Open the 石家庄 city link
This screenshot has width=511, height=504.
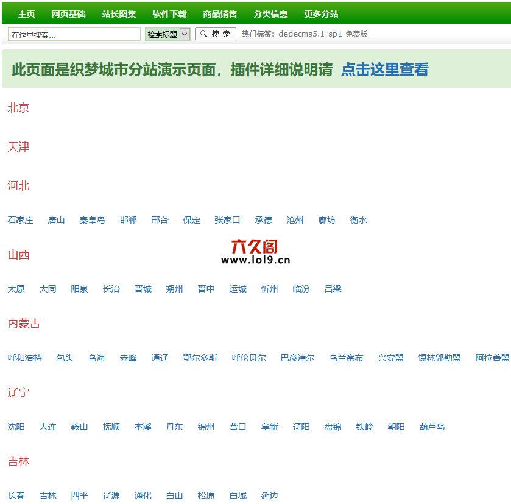(21, 220)
